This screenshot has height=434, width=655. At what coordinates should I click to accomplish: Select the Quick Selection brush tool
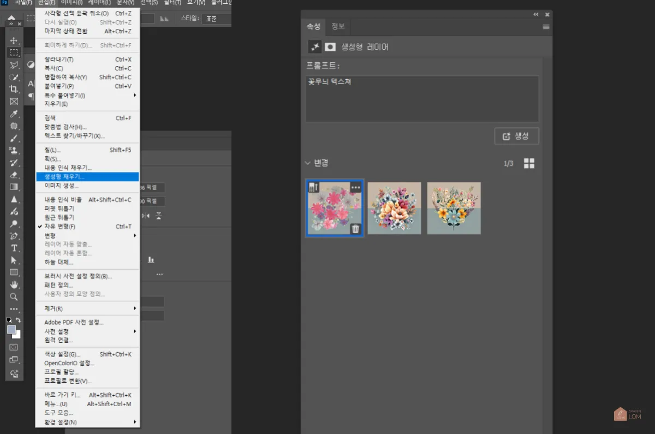14,77
